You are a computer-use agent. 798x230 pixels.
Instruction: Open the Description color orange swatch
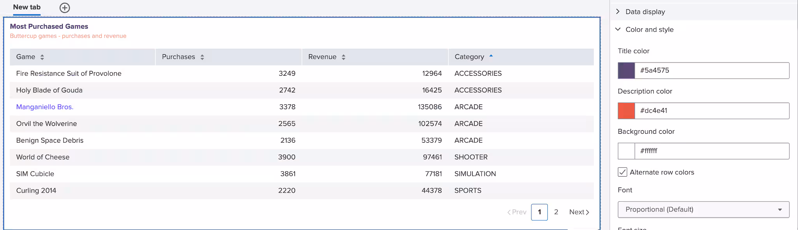click(x=626, y=111)
